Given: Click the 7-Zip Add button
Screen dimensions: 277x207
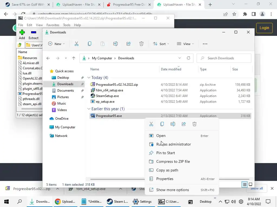Looking at the screenshot, I should [22, 35].
